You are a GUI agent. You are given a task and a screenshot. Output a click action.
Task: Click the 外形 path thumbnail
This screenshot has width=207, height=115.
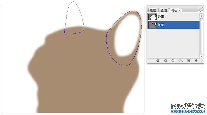(x=153, y=17)
